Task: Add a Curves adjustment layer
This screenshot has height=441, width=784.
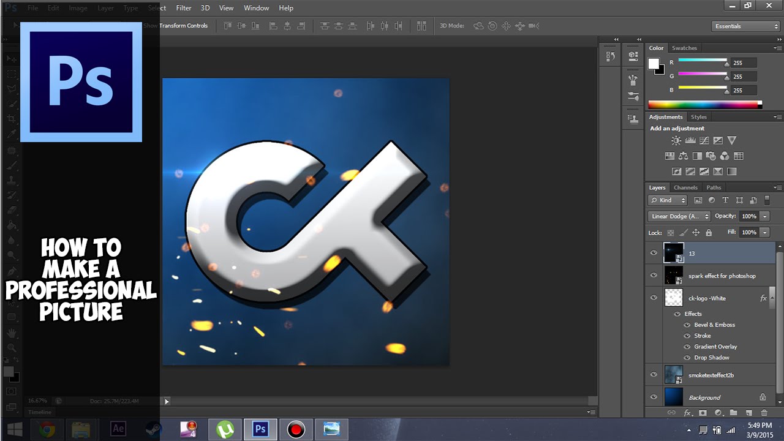Action: click(x=704, y=140)
